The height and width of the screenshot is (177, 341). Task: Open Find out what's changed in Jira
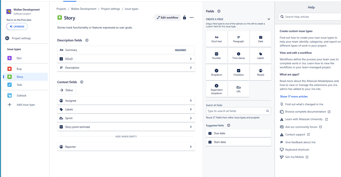click(304, 104)
